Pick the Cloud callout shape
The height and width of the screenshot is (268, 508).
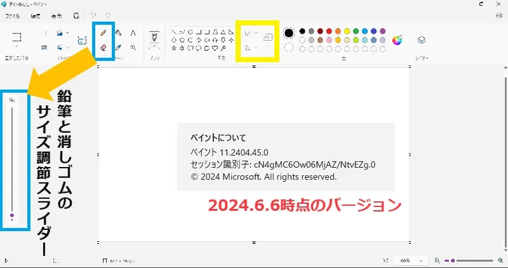[207, 48]
